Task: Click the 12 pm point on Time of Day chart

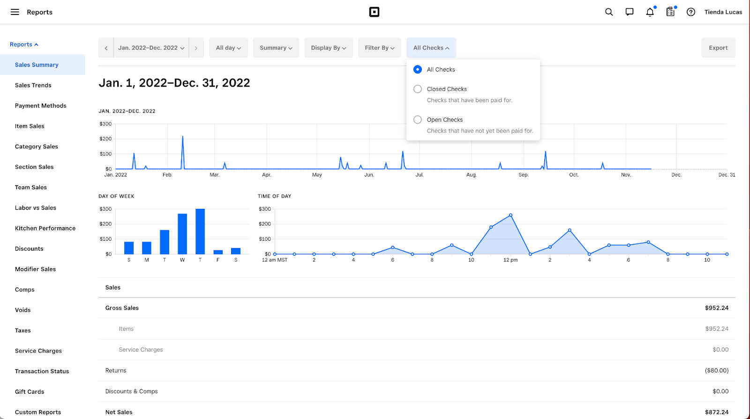Action: coord(510,215)
